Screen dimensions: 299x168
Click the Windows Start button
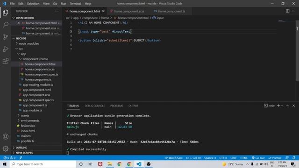(x=5, y=164)
